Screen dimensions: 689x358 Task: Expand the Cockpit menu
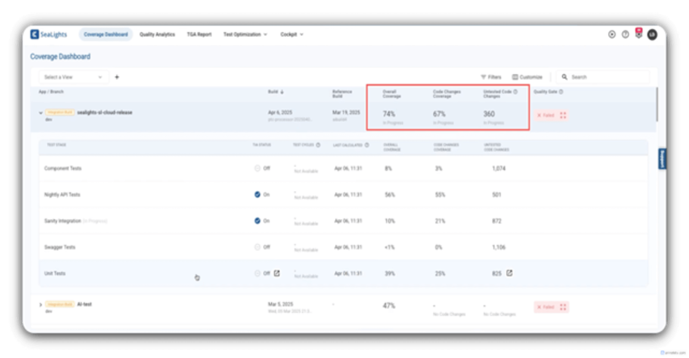pyautogui.click(x=292, y=34)
